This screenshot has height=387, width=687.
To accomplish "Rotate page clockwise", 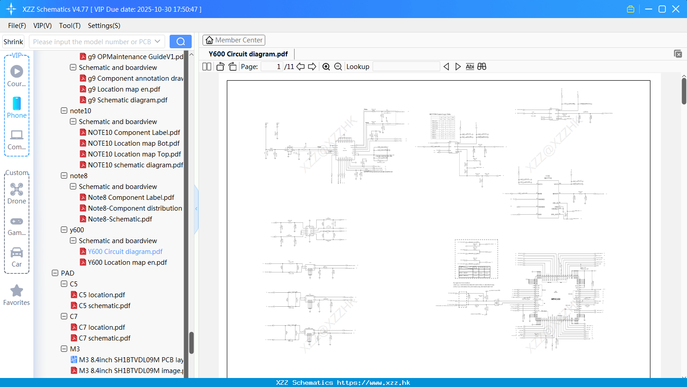I will pos(232,66).
